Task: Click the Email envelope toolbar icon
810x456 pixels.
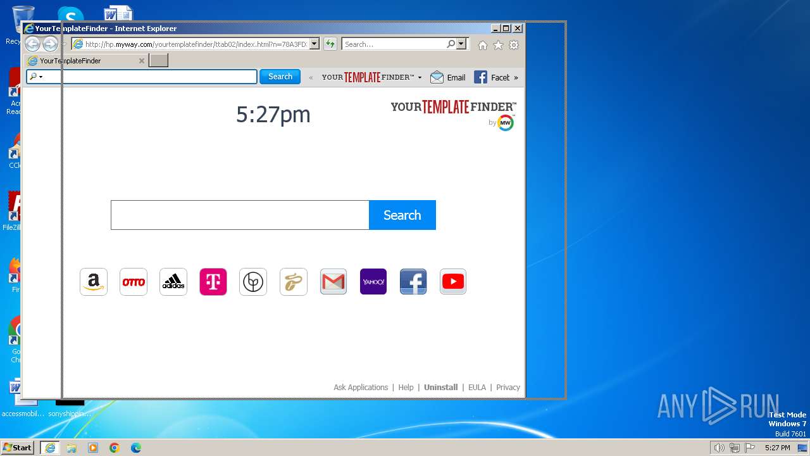Action: click(x=437, y=77)
